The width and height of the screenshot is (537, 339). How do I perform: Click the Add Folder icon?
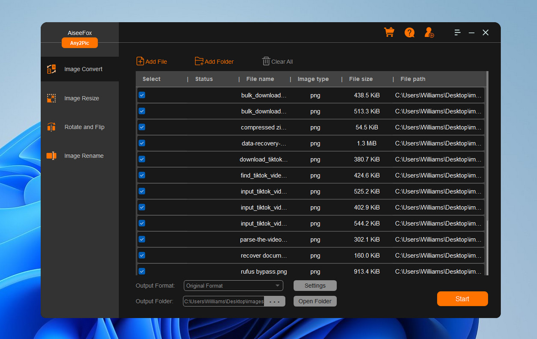[199, 61]
